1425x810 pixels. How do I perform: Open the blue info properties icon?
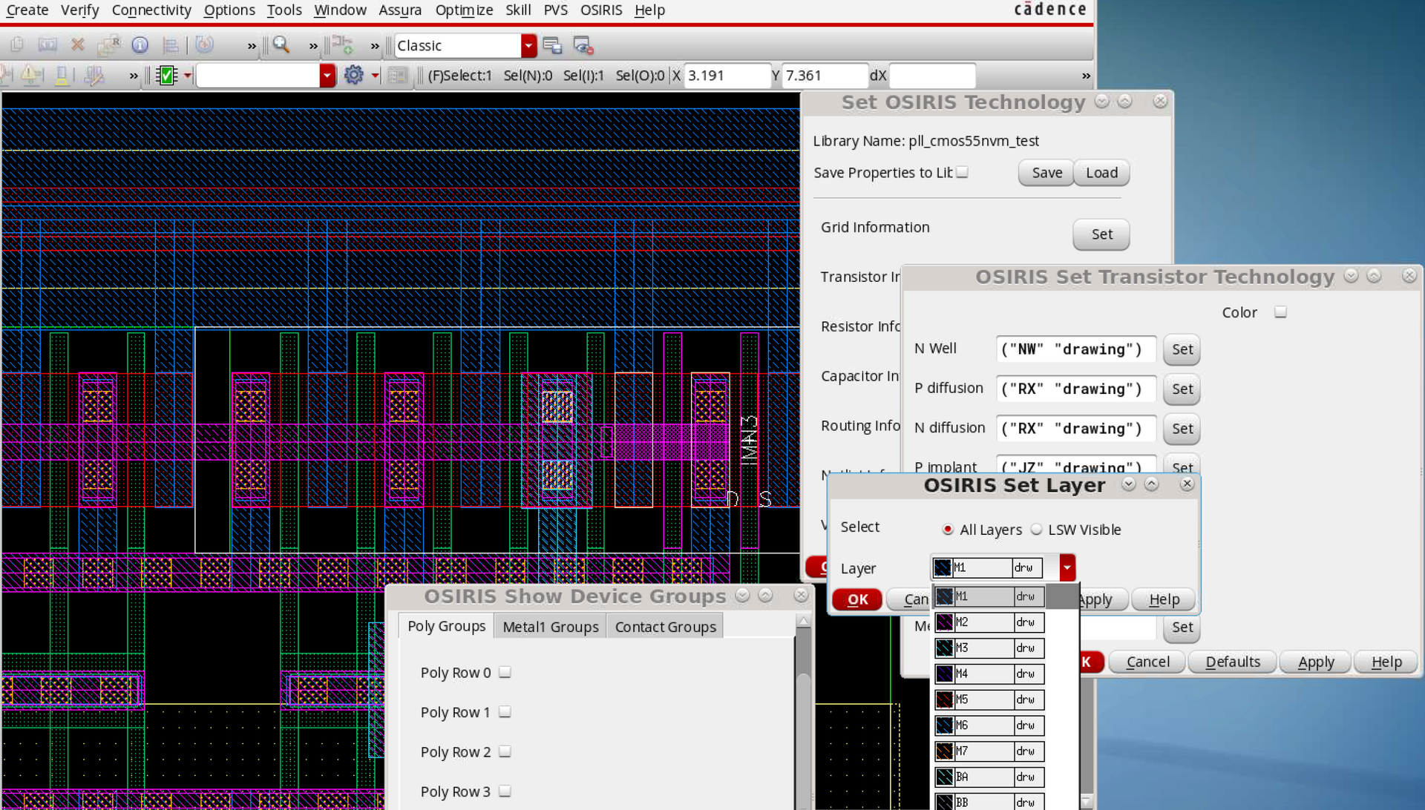(140, 45)
